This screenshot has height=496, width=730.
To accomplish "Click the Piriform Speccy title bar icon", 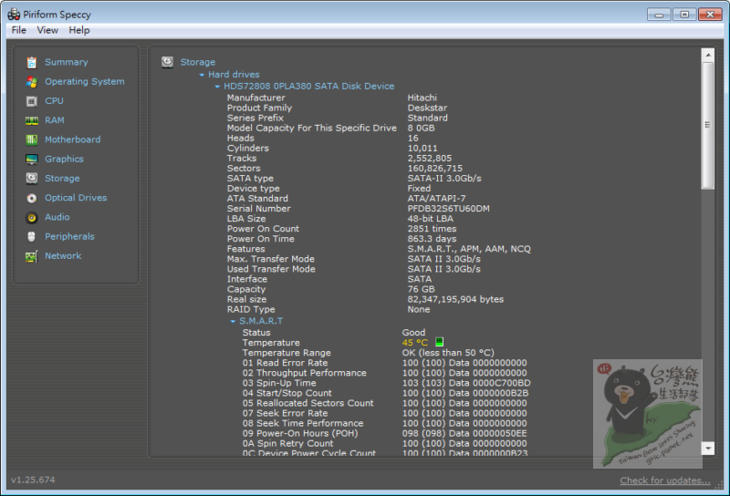I will click(14, 15).
